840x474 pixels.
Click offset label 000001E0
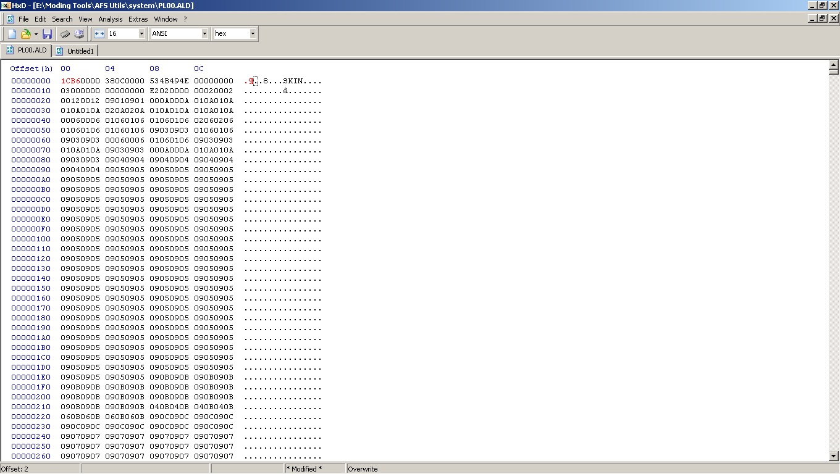click(31, 377)
